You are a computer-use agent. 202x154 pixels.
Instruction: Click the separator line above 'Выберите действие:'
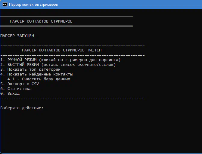tap(72, 98)
